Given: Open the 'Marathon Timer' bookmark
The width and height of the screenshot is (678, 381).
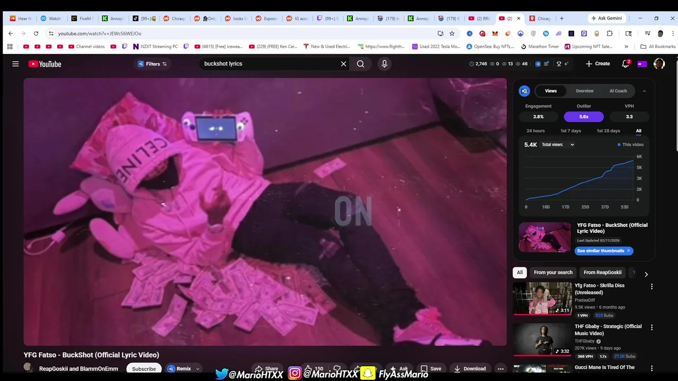Looking at the screenshot, I should [x=540, y=47].
